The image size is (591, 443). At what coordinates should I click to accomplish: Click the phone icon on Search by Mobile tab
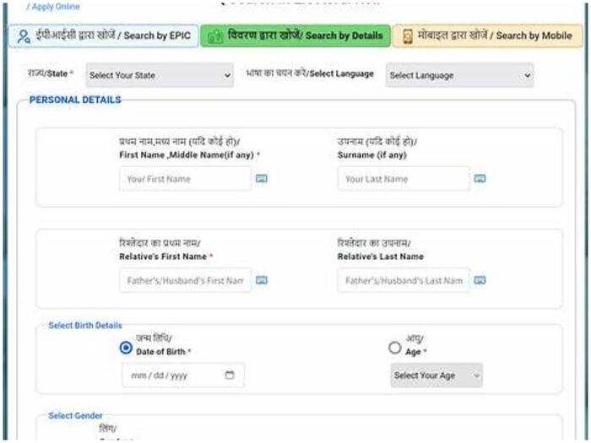tap(408, 36)
